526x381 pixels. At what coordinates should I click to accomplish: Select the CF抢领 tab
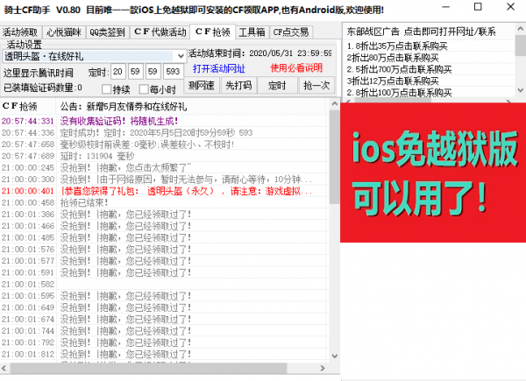(x=213, y=32)
